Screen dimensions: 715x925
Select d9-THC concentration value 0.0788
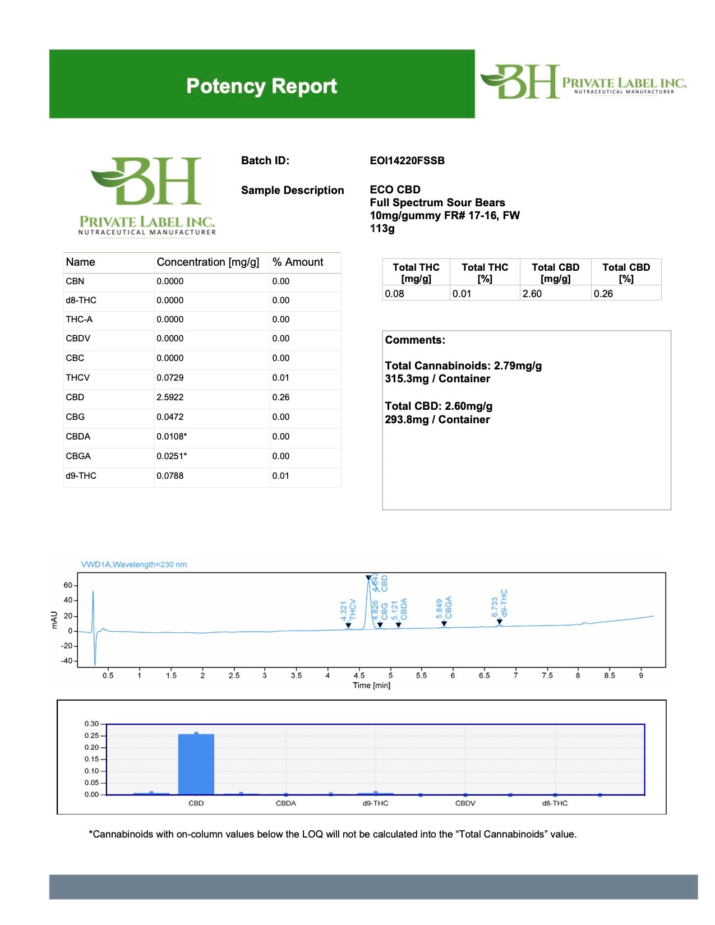click(170, 476)
